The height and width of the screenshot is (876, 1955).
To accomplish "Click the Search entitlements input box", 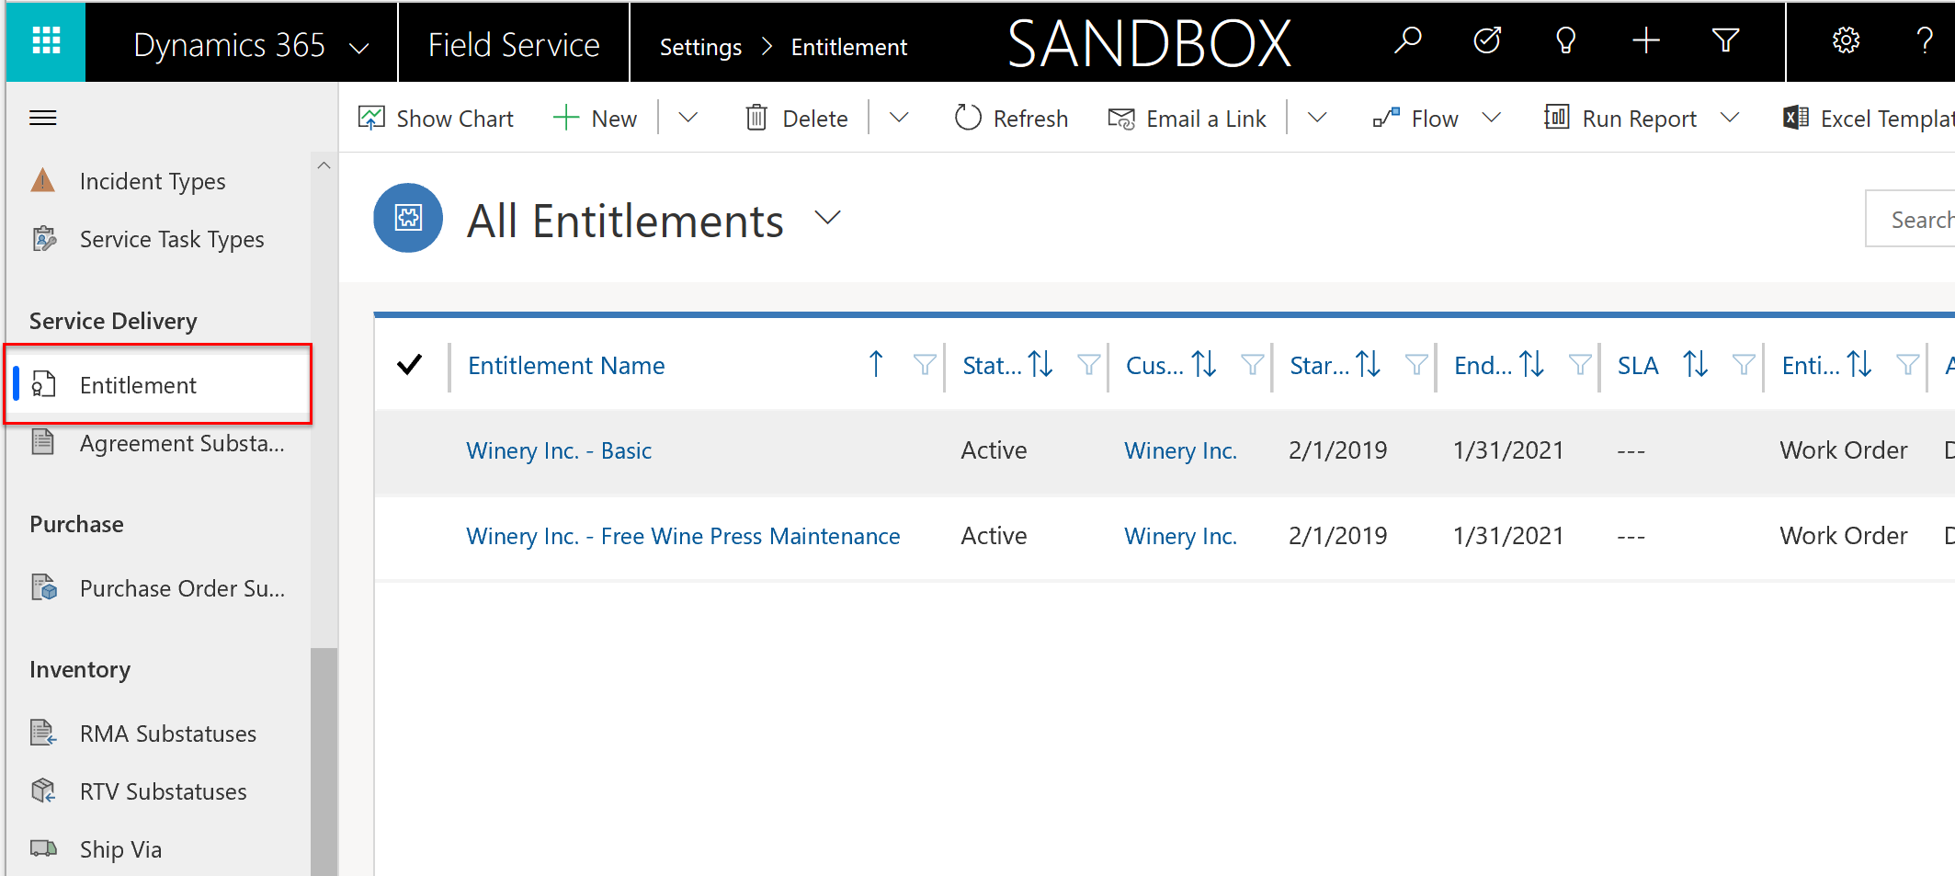I will (x=1910, y=219).
